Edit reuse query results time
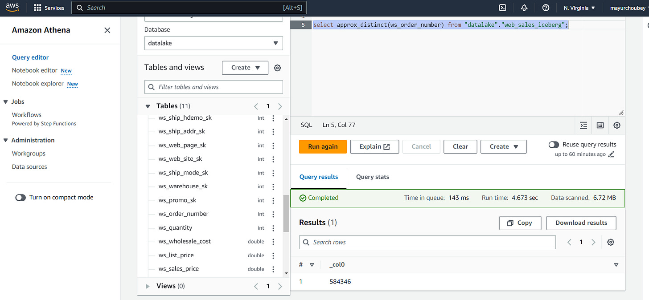Viewport: 649px width, 300px height. [x=611, y=154]
